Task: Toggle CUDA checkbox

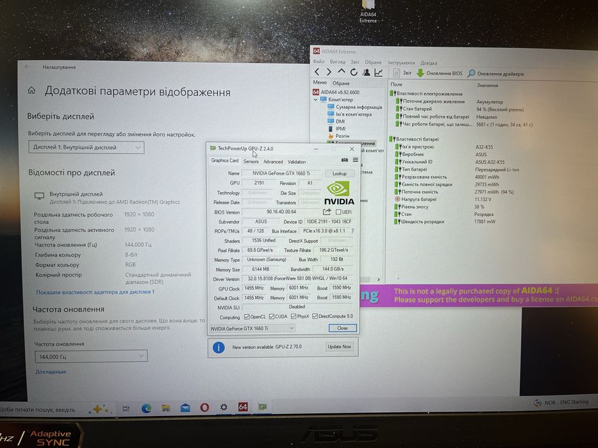Action: tap(272, 317)
